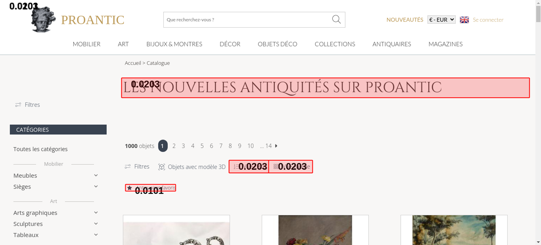Click the Filtres sliders icon in the sidebar

click(x=18, y=105)
